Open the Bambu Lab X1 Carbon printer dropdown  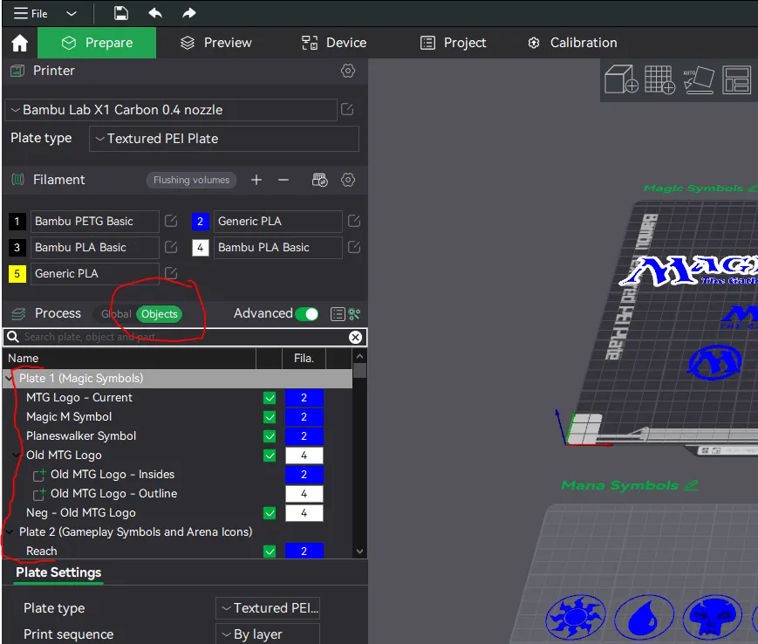click(x=171, y=110)
